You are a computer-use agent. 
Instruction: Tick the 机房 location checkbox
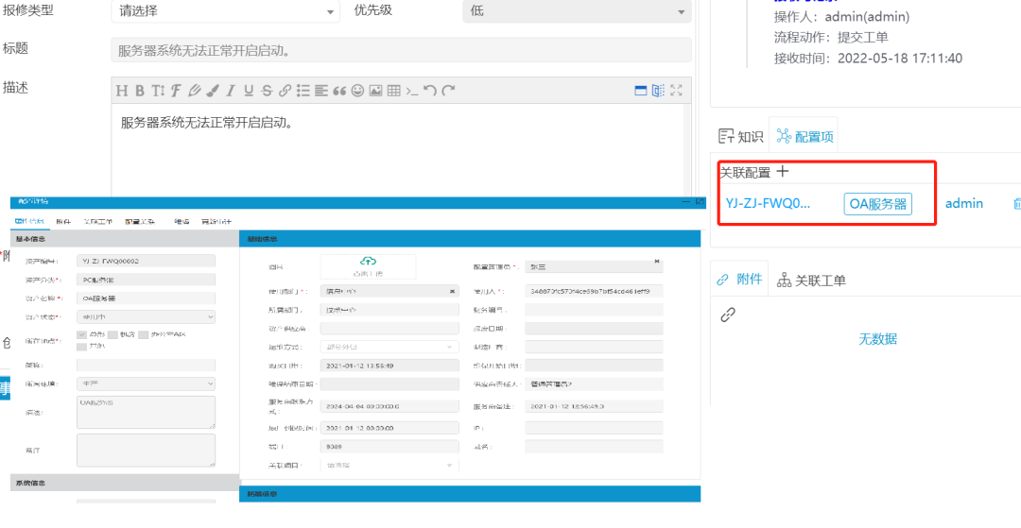click(112, 334)
